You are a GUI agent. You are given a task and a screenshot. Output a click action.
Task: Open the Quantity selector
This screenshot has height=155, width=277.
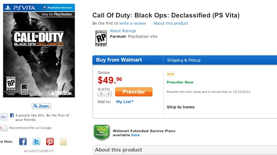pos(105,93)
